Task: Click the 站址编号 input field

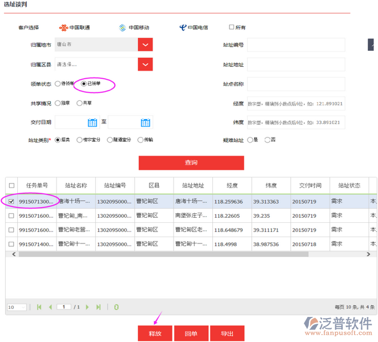Action: pos(296,44)
